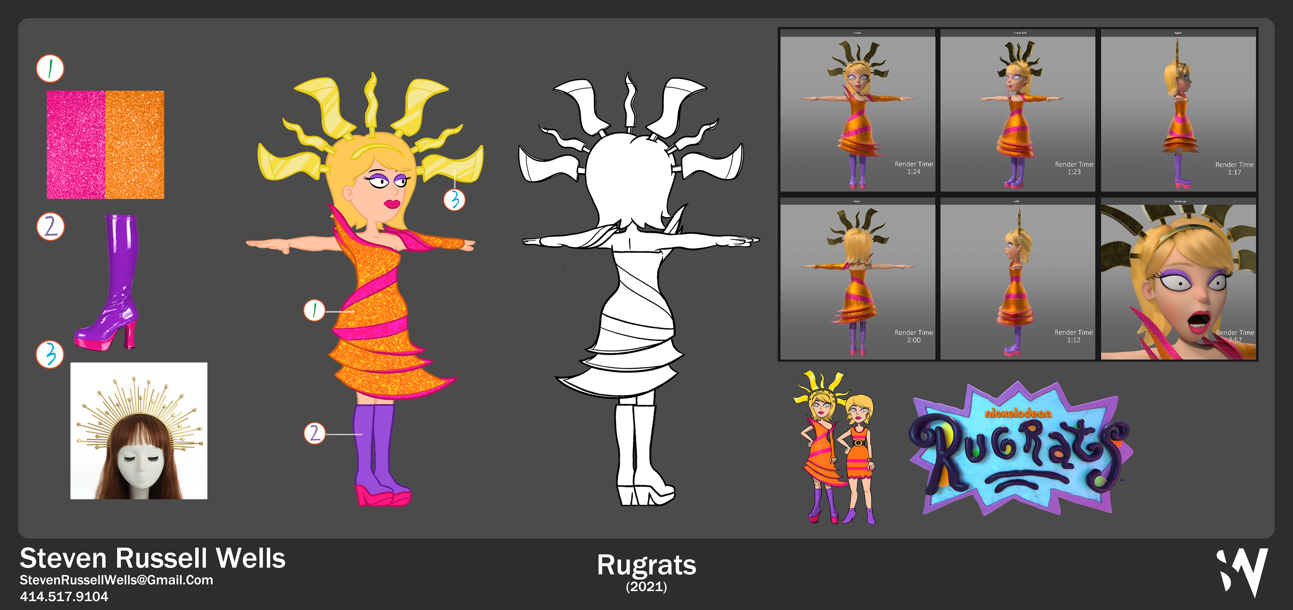Click the StevenRussellWells@Gmail.Com email address
The image size is (1293, 610).
coord(117,580)
